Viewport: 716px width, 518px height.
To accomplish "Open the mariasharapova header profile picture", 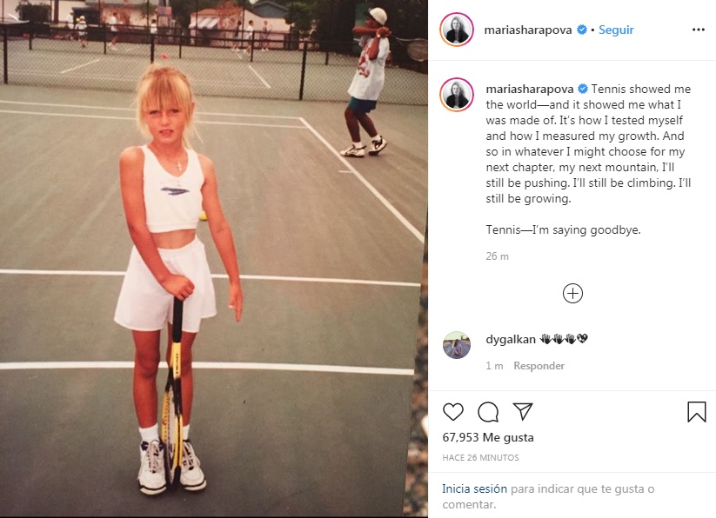I will tap(457, 30).
